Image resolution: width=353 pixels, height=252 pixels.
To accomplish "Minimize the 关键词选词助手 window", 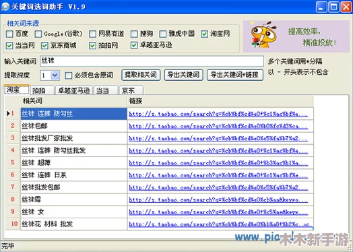I will pyautogui.click(x=321, y=7).
